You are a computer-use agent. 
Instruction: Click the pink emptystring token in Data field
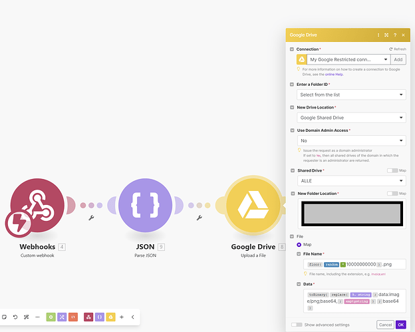click(x=356, y=301)
